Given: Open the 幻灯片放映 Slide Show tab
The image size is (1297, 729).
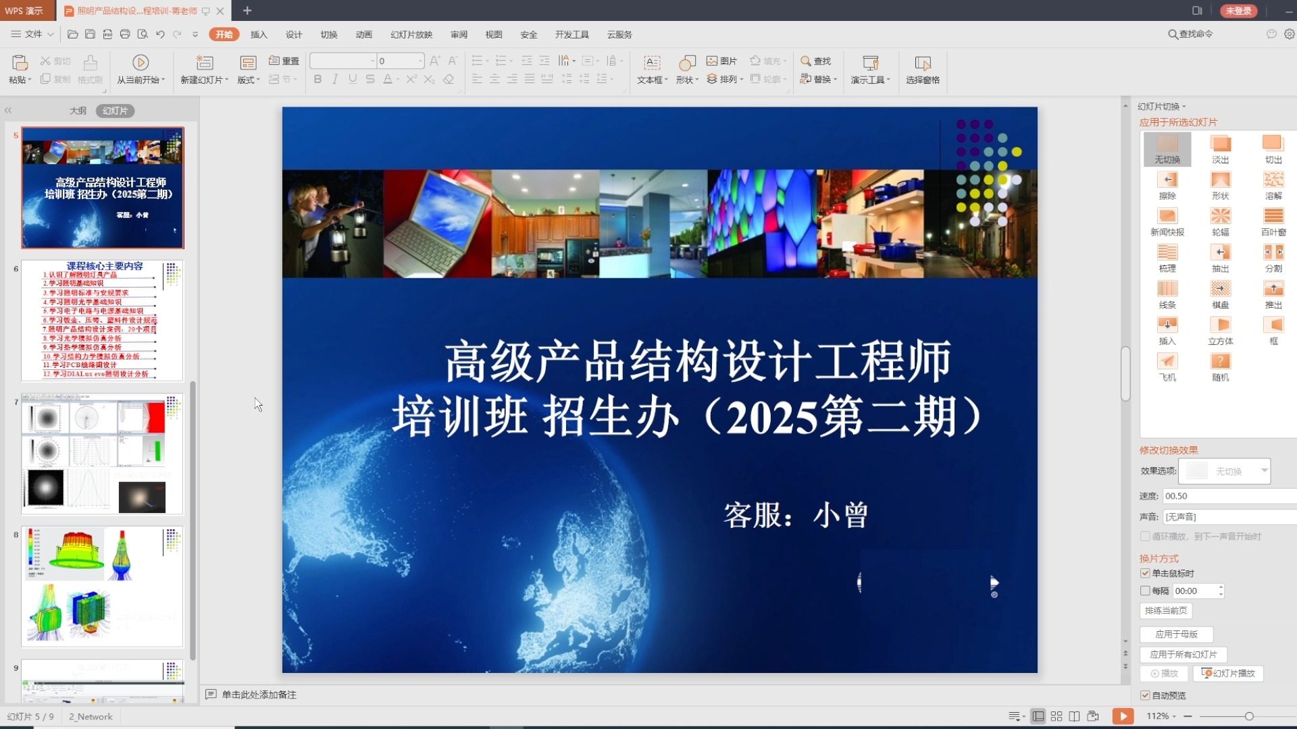Looking at the screenshot, I should 411,34.
